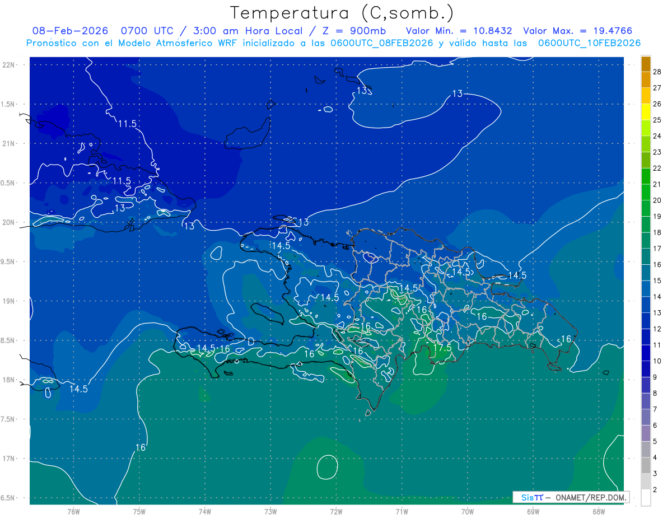Click the '76W' longitude label

[73, 512]
